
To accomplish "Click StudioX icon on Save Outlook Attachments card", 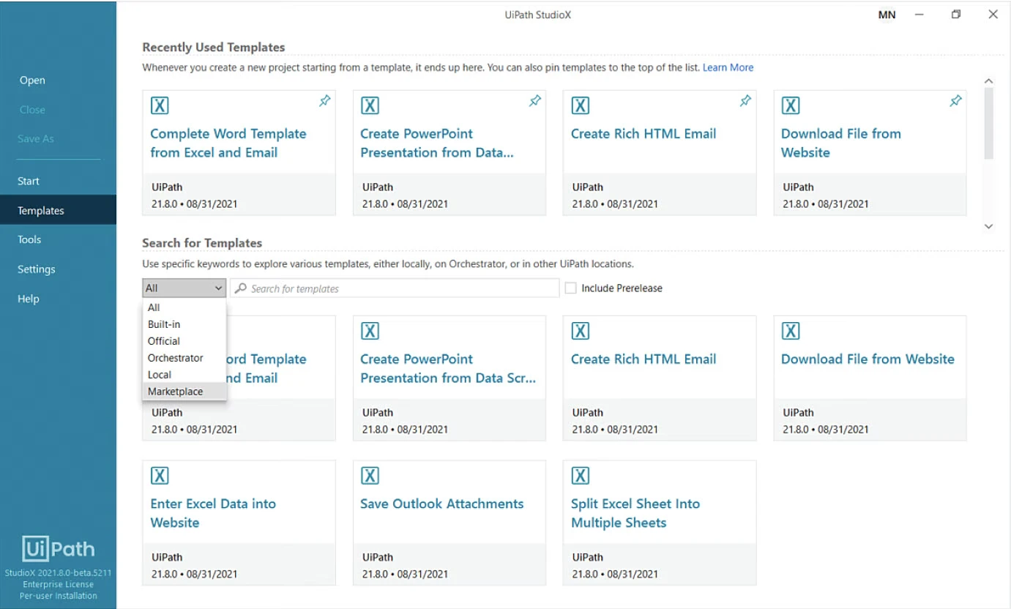I will pos(370,476).
